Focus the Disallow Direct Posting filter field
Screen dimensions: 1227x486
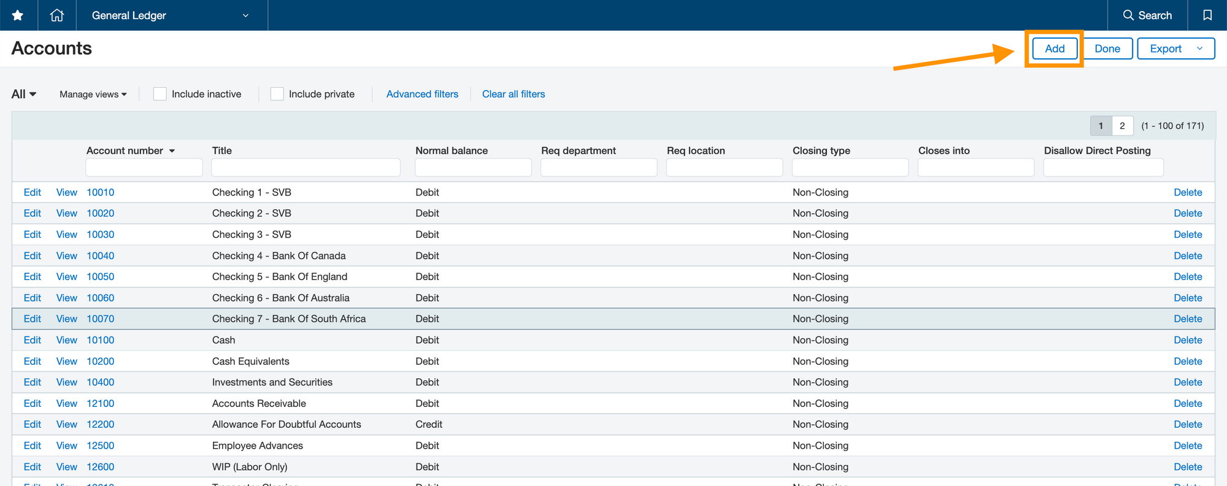[1104, 167]
